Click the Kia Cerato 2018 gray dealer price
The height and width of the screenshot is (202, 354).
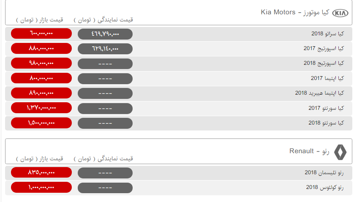point(105,34)
